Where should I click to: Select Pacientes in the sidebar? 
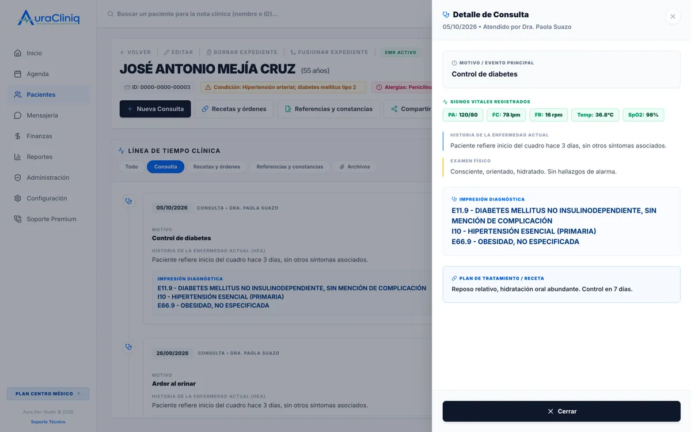click(48, 94)
